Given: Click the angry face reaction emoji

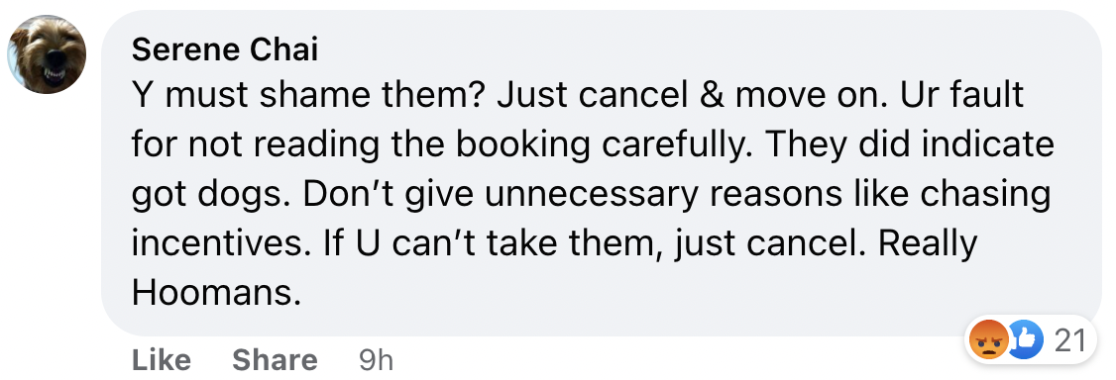Looking at the screenshot, I should coord(988,340).
